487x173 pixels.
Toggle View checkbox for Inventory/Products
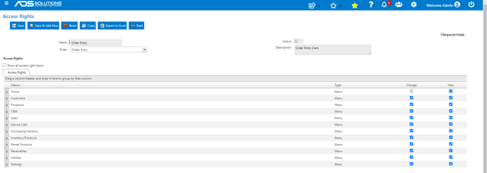[451, 137]
